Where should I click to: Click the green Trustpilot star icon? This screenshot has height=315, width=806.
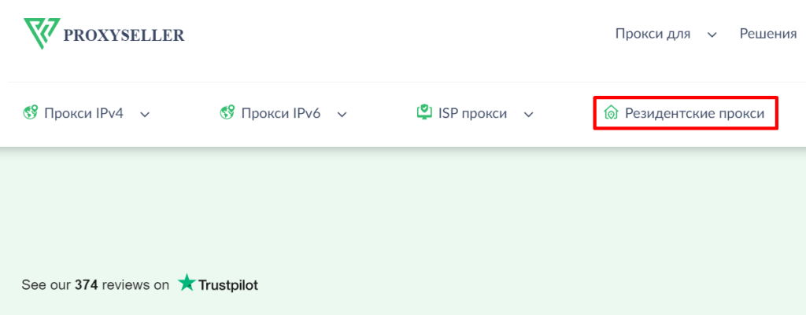[187, 283]
